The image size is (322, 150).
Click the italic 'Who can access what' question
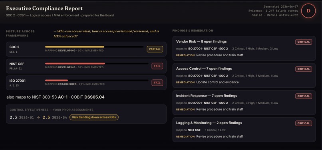pyautogui.click(x=106, y=34)
